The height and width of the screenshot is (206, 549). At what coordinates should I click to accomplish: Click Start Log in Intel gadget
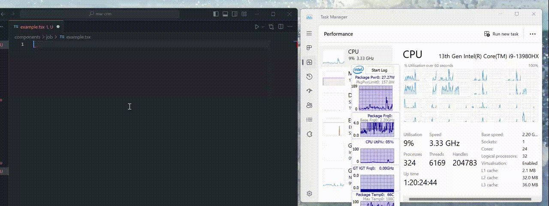379,70
